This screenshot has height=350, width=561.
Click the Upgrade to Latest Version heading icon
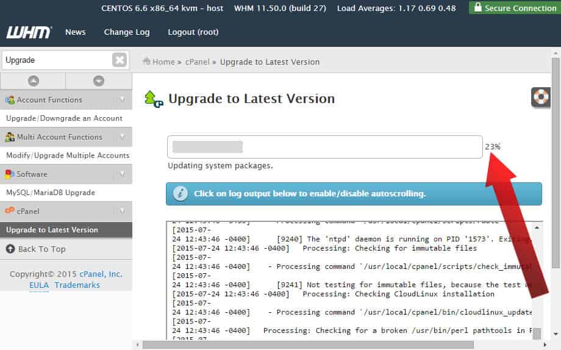pyautogui.click(x=154, y=99)
